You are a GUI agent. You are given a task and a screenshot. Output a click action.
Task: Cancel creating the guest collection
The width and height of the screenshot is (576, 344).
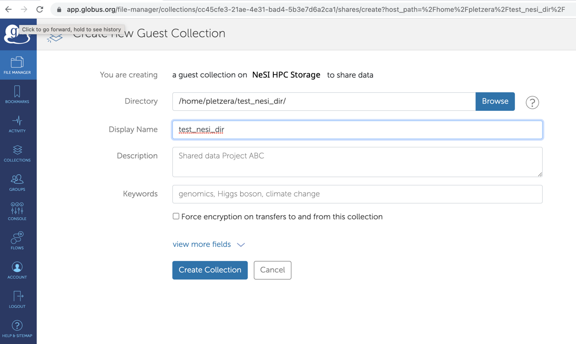(272, 270)
